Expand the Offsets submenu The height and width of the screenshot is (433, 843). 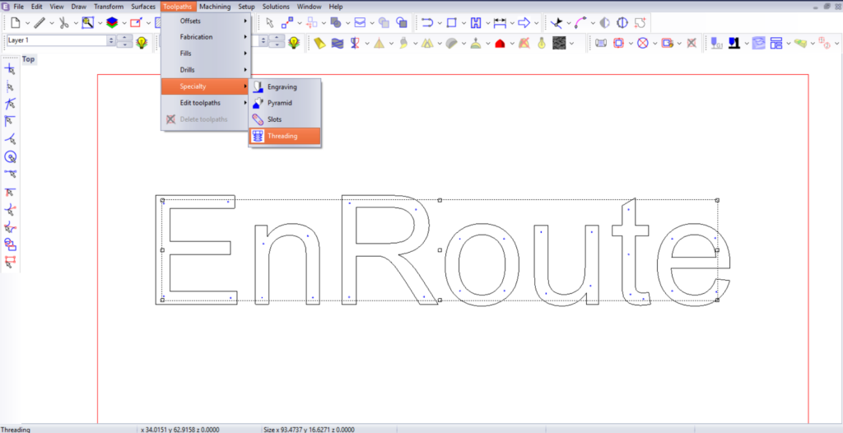click(206, 21)
